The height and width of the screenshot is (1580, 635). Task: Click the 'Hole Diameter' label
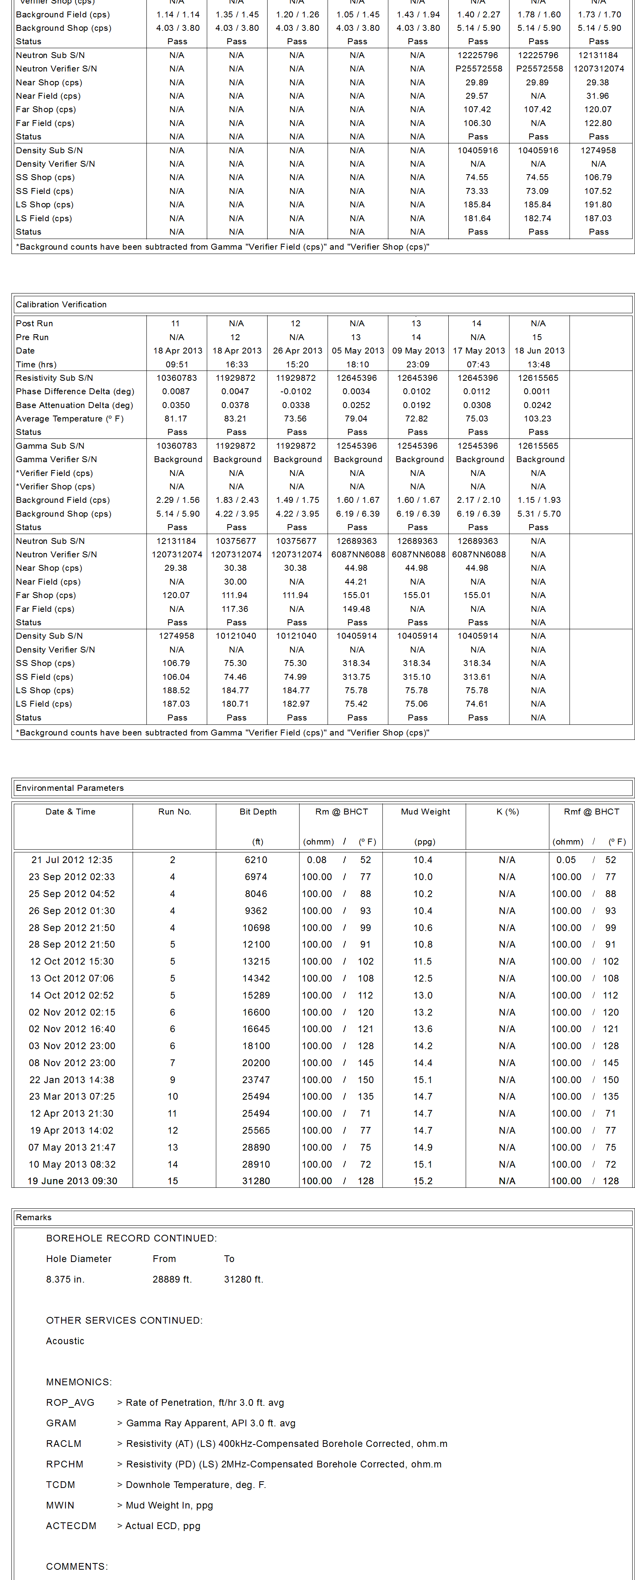[x=79, y=1258]
